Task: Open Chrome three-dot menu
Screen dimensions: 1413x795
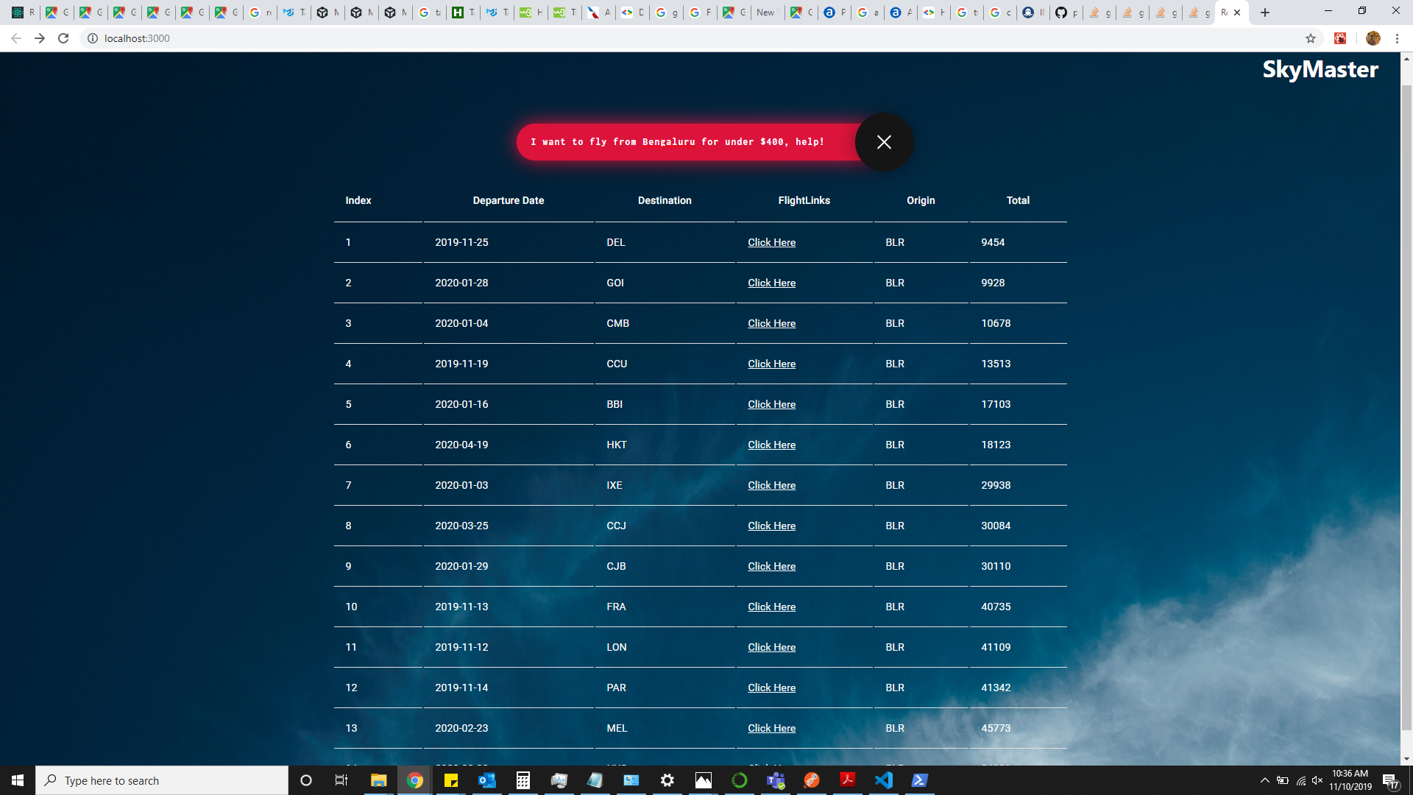Action: coord(1397,38)
